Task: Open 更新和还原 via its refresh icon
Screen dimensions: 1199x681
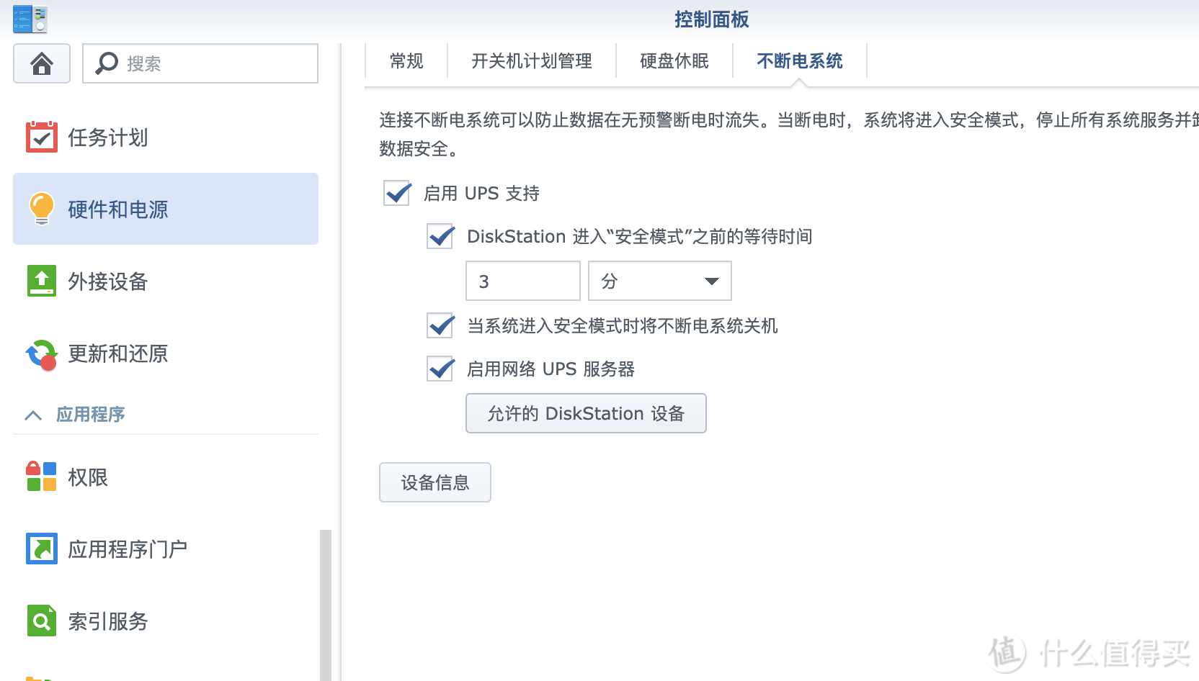Action: pos(42,354)
